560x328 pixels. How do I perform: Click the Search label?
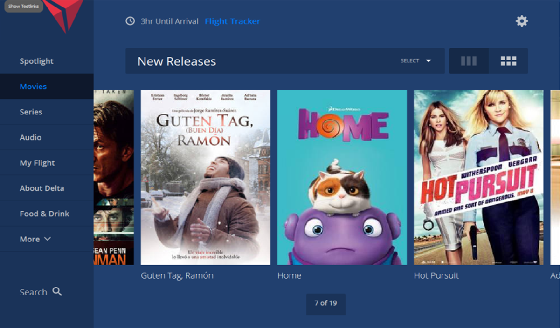(x=33, y=292)
